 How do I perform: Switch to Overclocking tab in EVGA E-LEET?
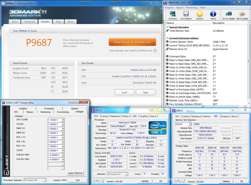click(63, 112)
